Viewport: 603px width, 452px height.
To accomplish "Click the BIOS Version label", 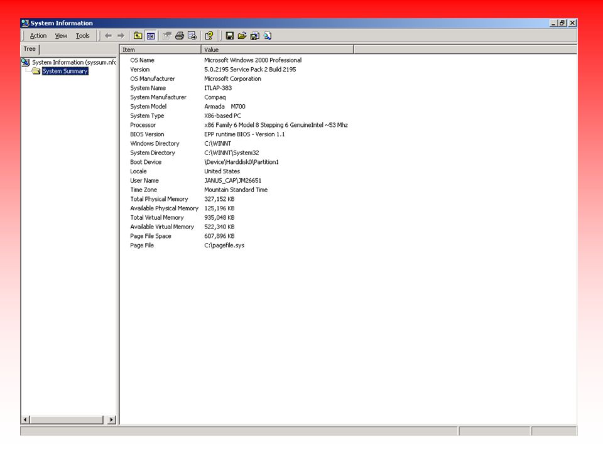I will (147, 134).
